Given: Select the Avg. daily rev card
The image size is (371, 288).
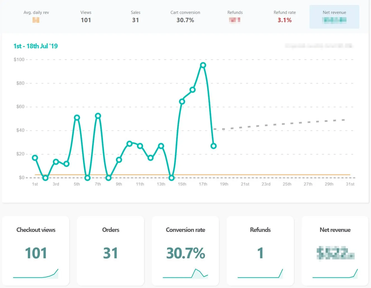Looking at the screenshot, I should pos(36,16).
